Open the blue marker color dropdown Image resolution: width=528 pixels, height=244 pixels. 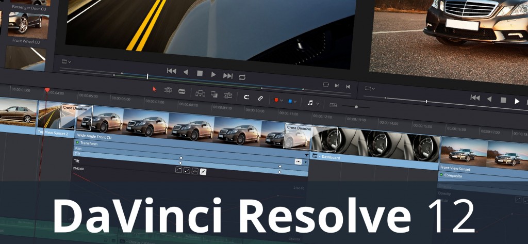coord(292,101)
